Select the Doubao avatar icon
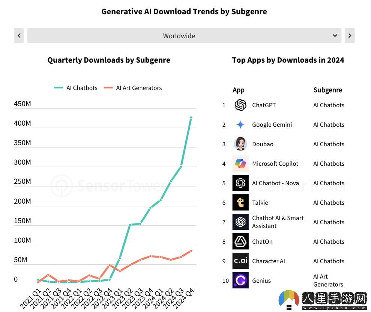This screenshot has height=312, width=371. (240, 144)
